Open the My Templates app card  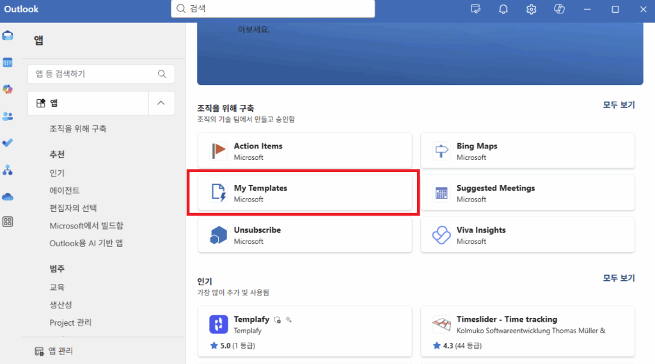tap(305, 193)
